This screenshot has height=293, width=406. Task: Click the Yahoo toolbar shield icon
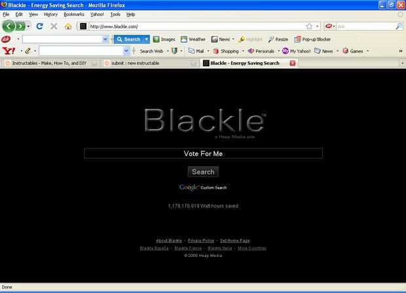[175, 51]
